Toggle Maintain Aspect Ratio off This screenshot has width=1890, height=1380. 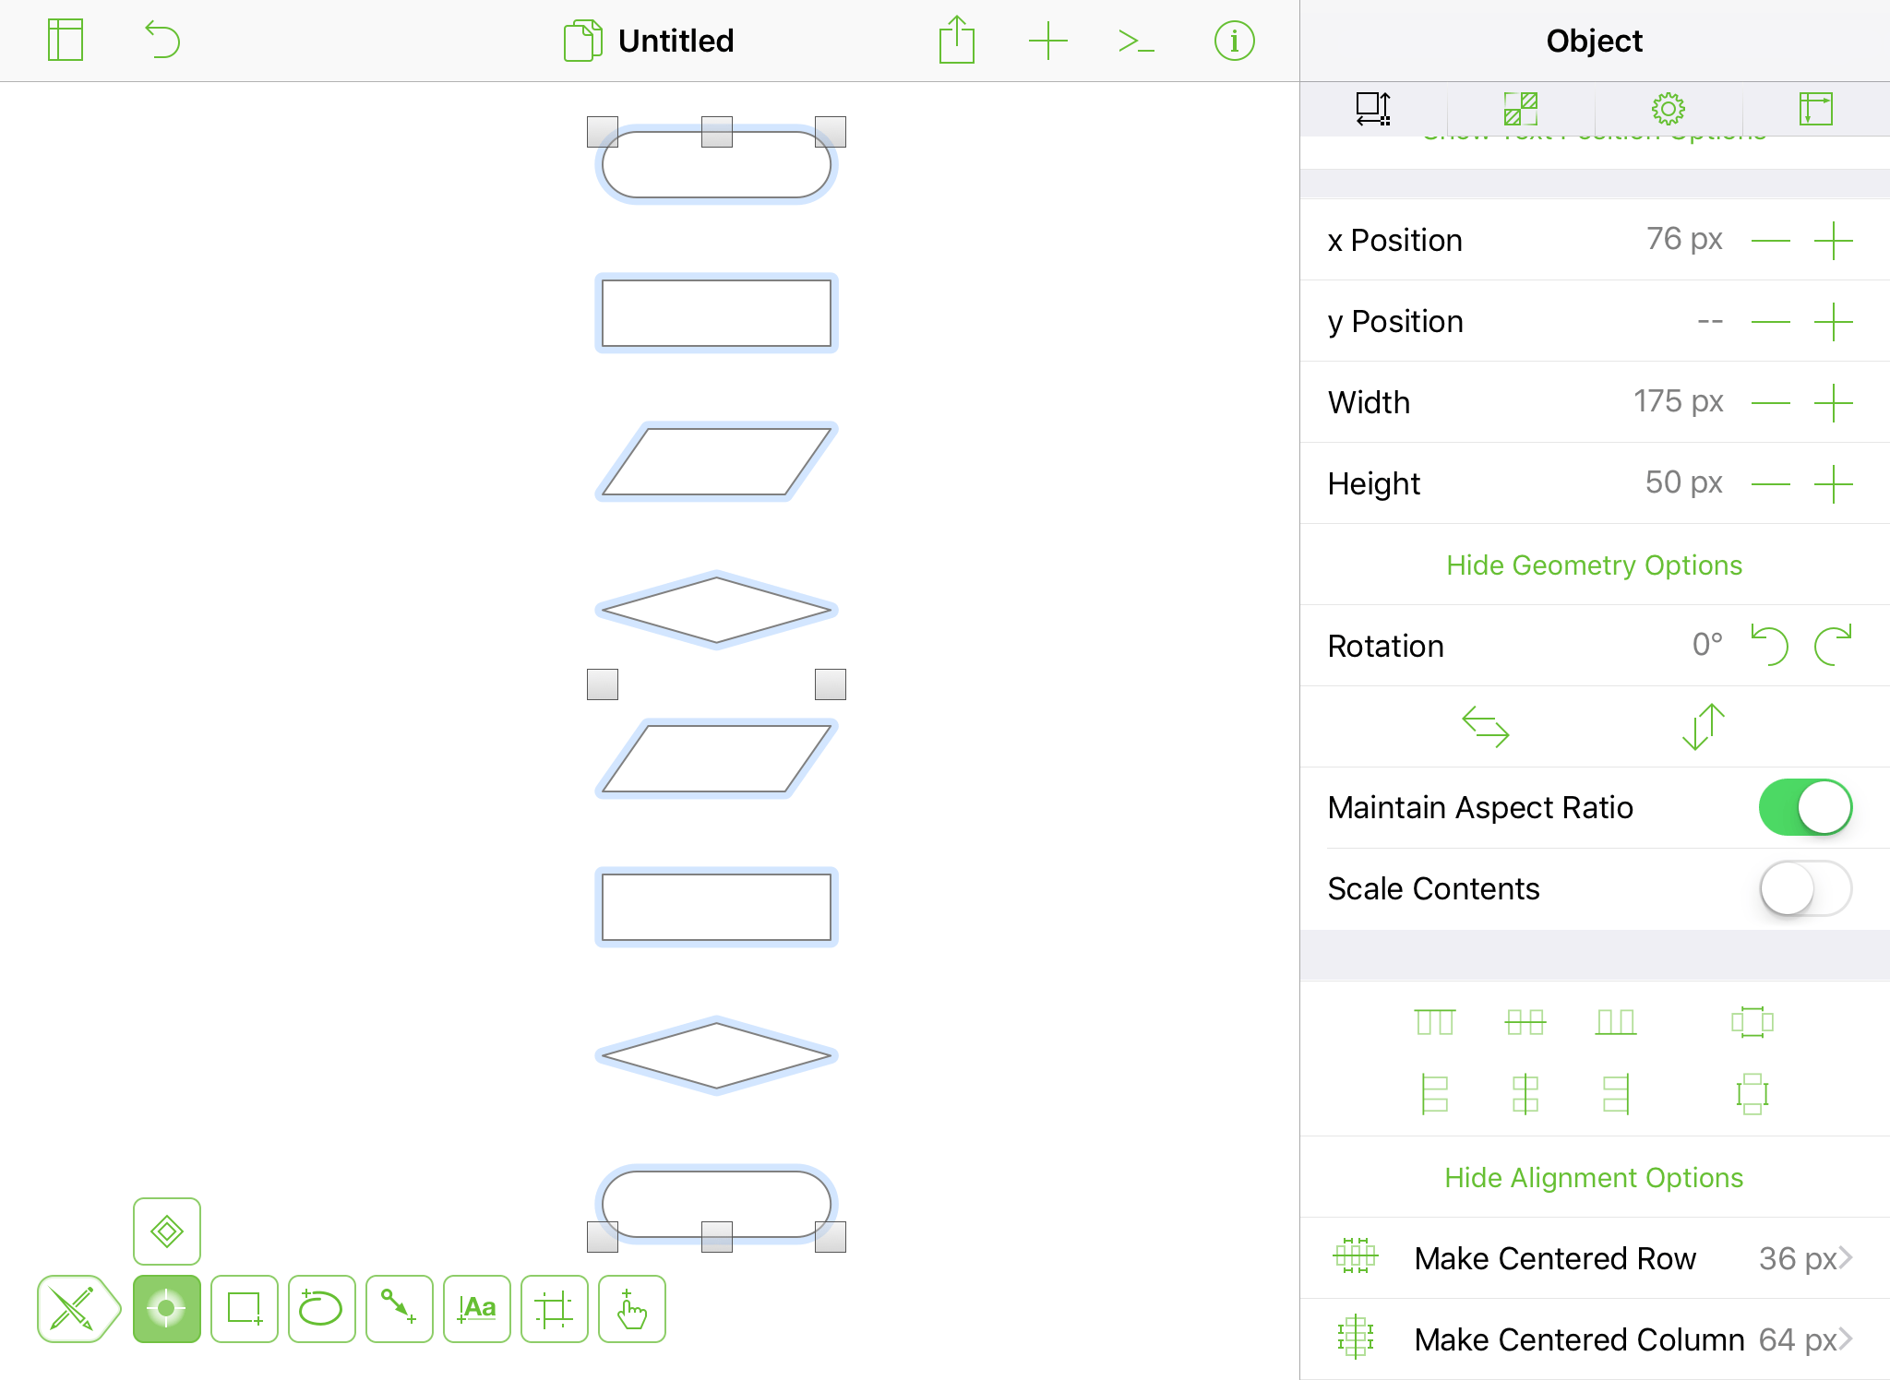[x=1804, y=807]
